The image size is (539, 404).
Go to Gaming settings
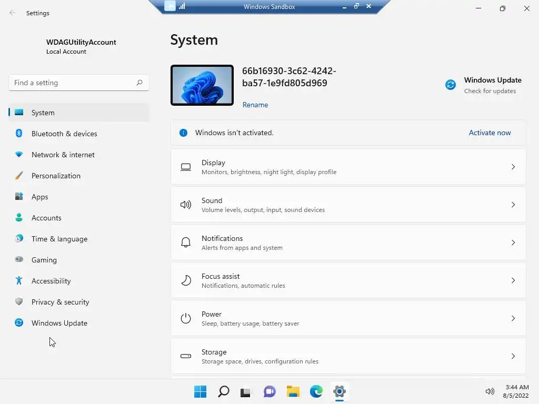point(79,260)
